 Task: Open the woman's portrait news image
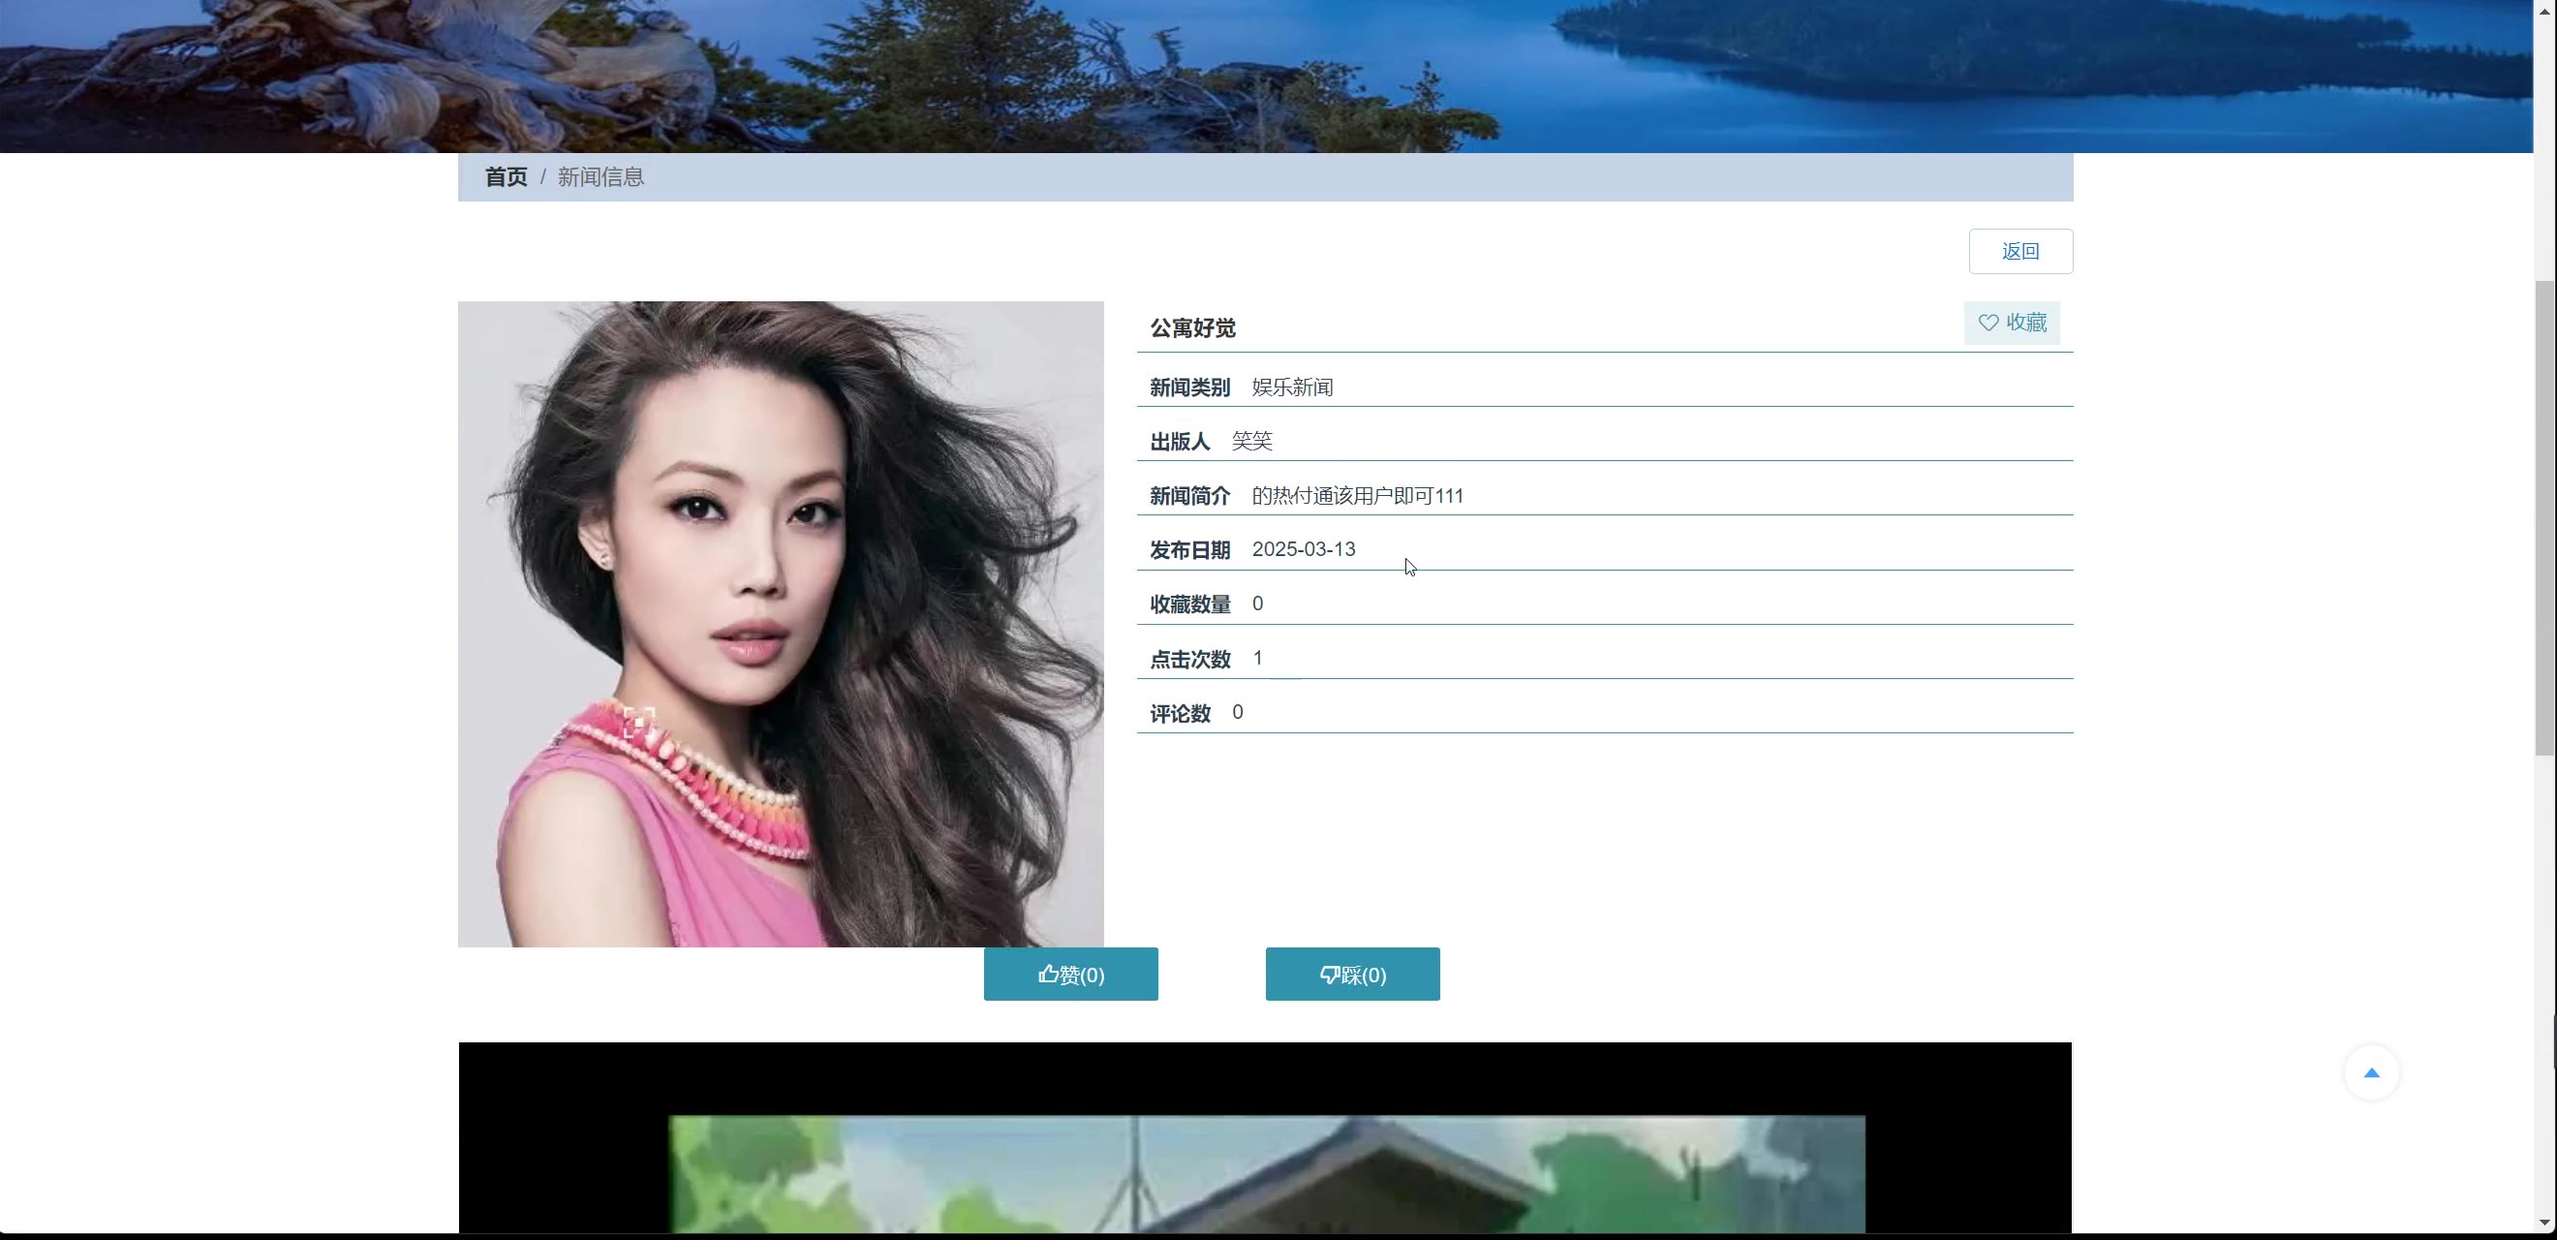pyautogui.click(x=781, y=624)
